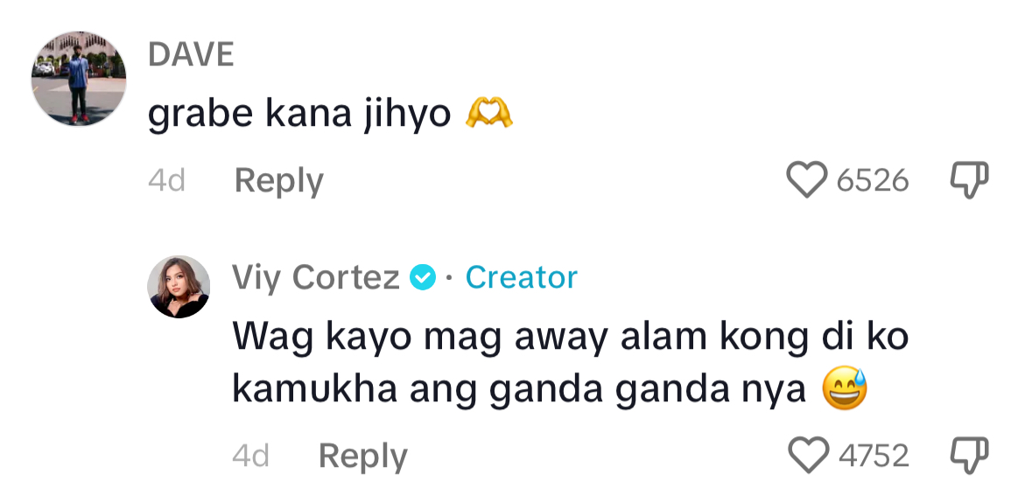The image size is (1032, 502).
Task: Open the DAVE username profile link
Action: tap(191, 55)
